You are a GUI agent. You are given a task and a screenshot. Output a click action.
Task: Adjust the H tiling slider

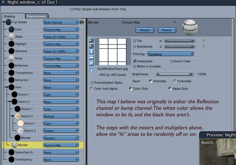pyautogui.click(x=179, y=41)
